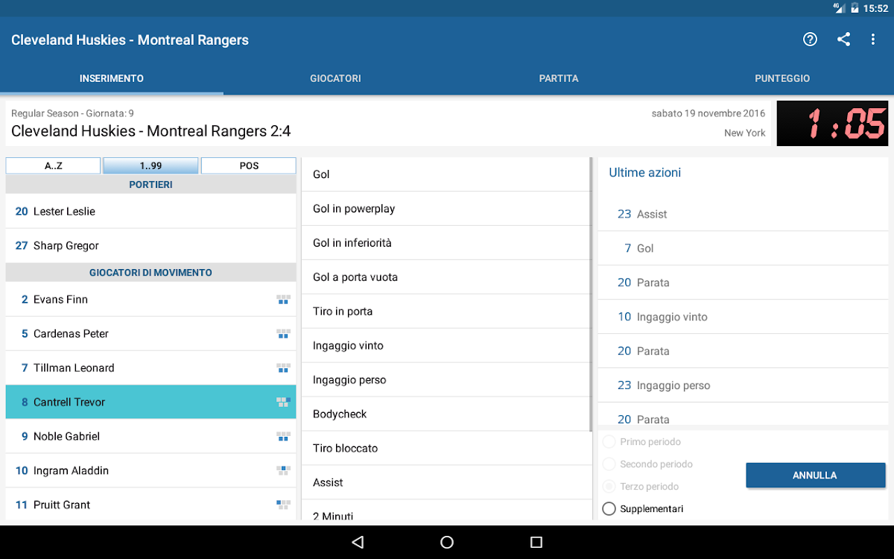Select the Terzo periodo radio button

(x=609, y=487)
